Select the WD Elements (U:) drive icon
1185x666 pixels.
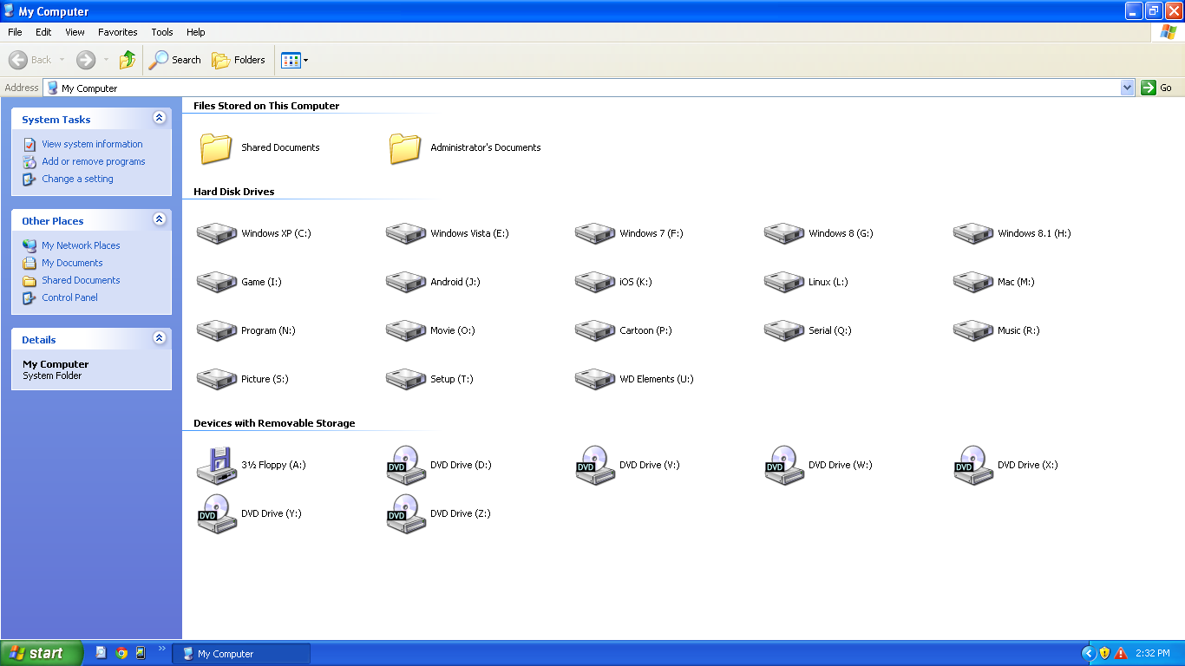(x=595, y=379)
